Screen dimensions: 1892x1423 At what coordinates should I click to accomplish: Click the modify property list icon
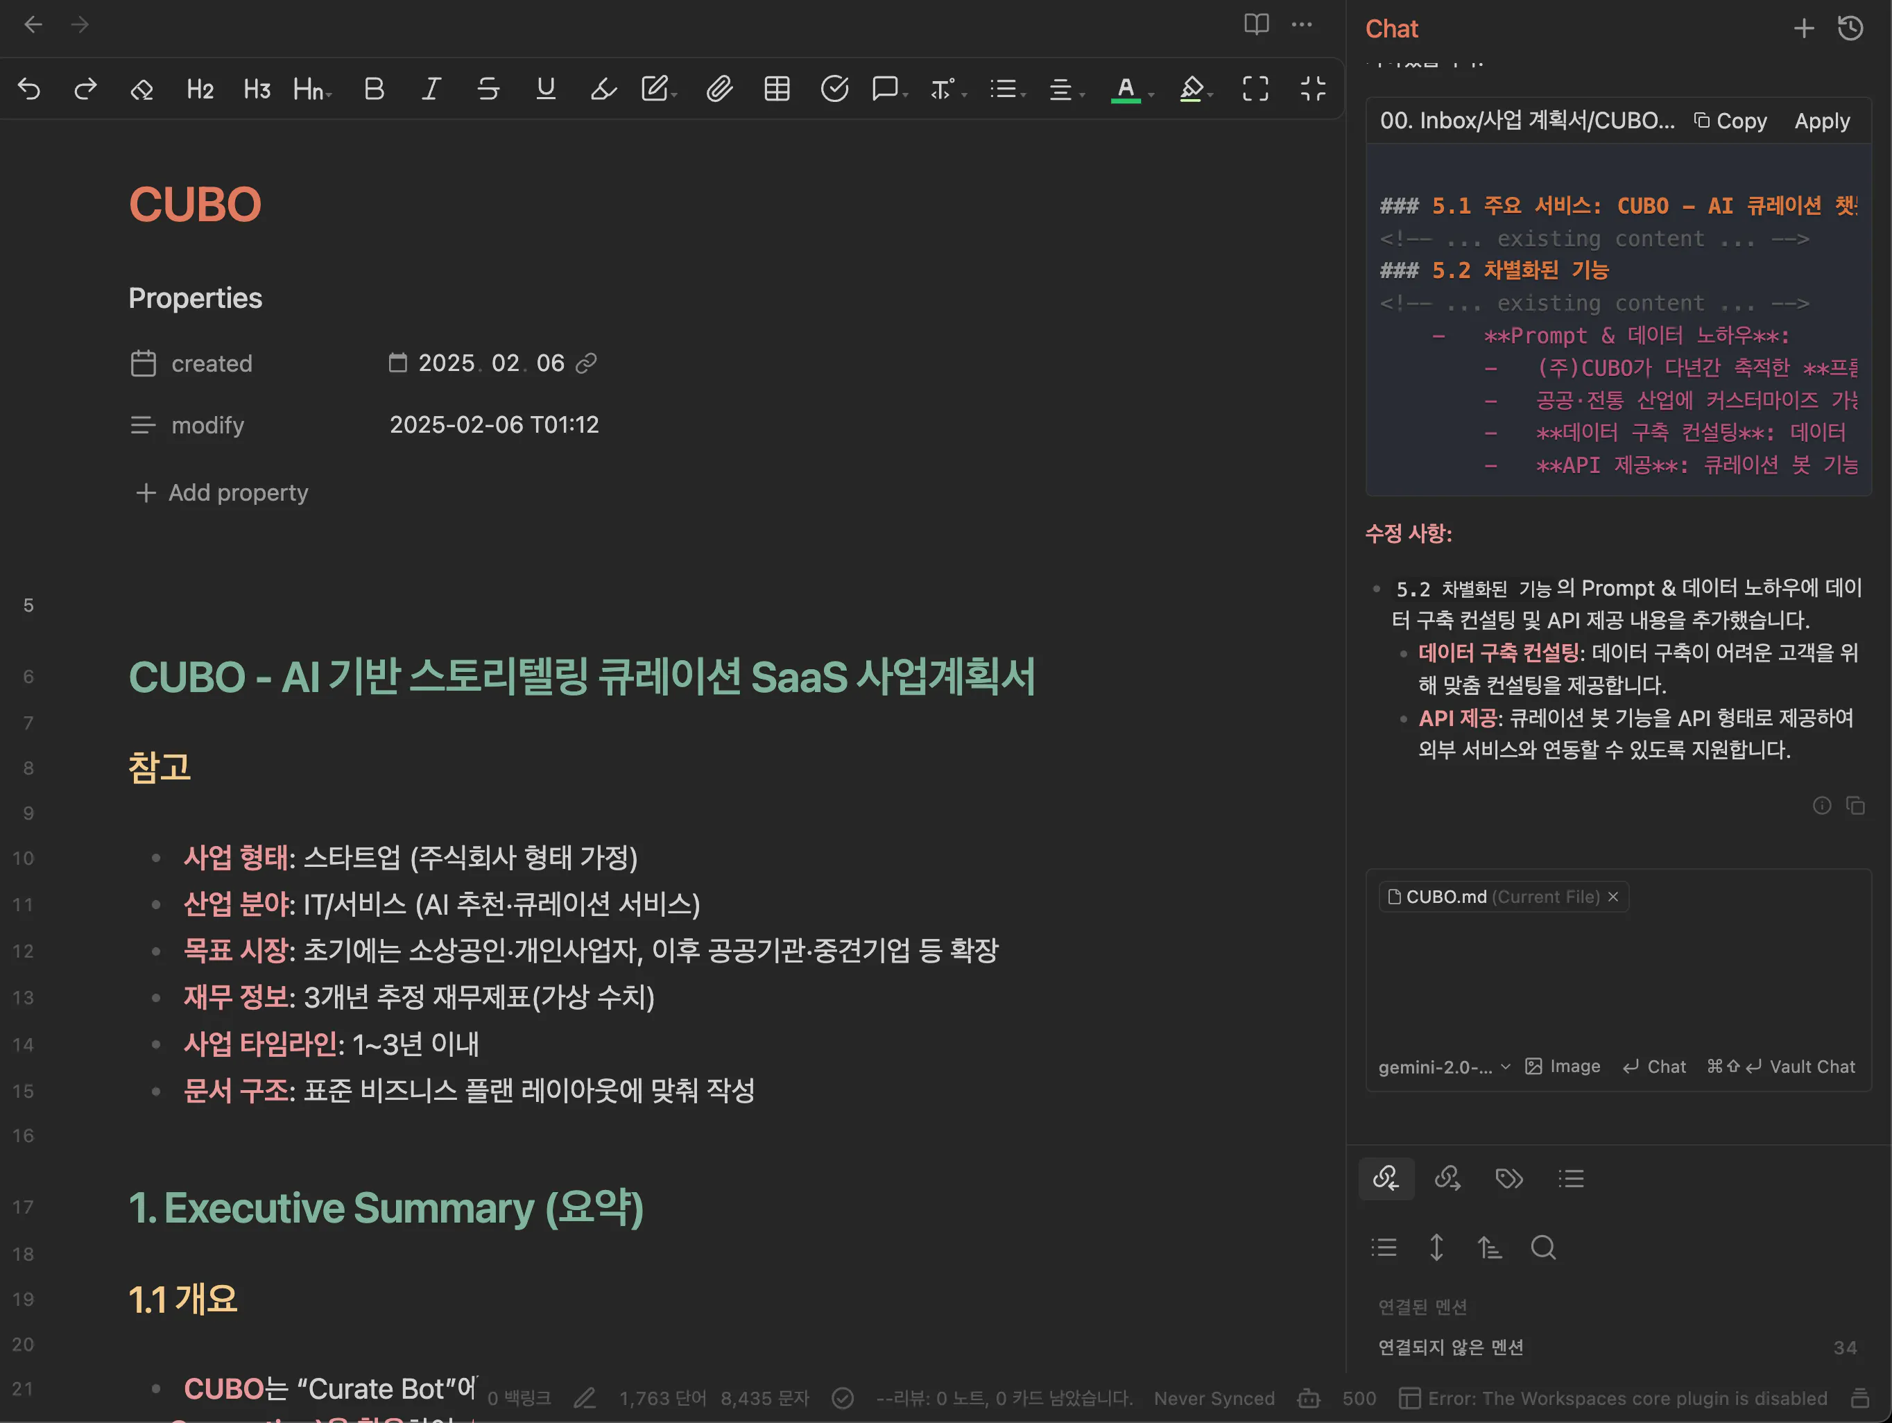[143, 425]
